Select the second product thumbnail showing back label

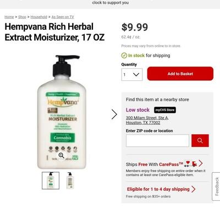[x=70, y=180]
